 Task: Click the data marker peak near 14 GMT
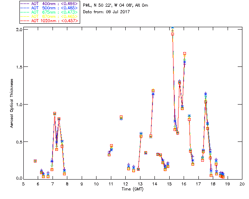click(x=153, y=91)
